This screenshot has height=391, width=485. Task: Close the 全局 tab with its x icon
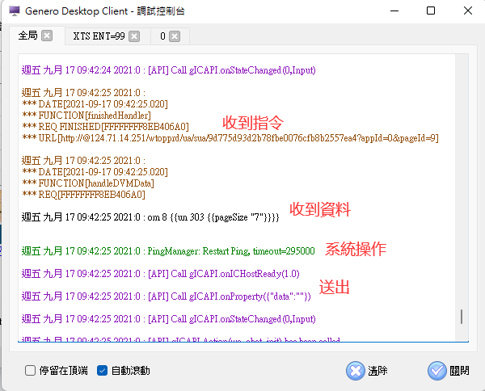coord(47,36)
